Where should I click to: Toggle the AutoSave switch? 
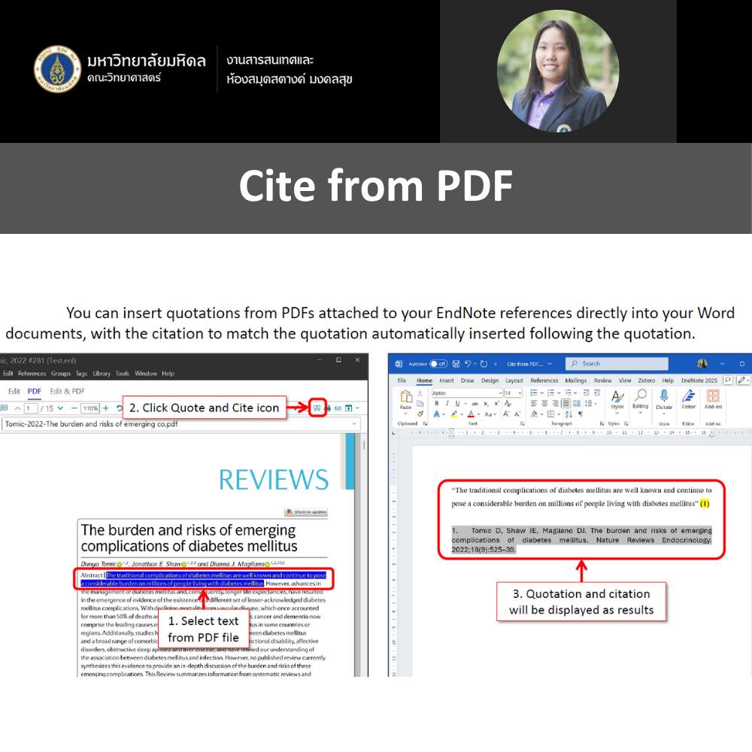pos(438,364)
